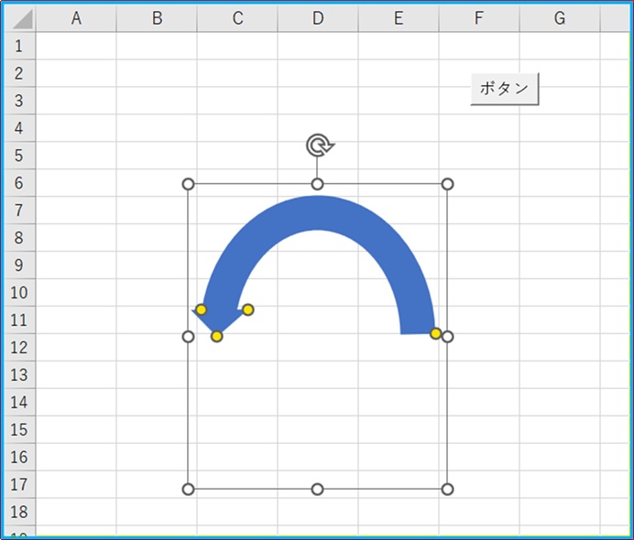Click the ボタン button

click(505, 89)
